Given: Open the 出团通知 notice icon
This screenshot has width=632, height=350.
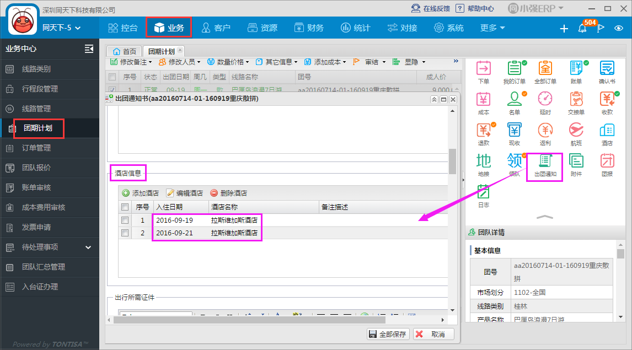Looking at the screenshot, I should (x=545, y=165).
